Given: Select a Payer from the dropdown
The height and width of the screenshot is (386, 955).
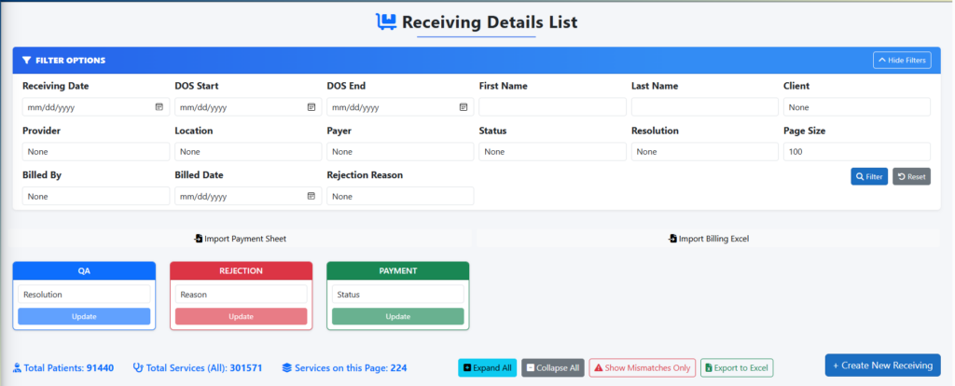Looking at the screenshot, I should pyautogui.click(x=399, y=152).
